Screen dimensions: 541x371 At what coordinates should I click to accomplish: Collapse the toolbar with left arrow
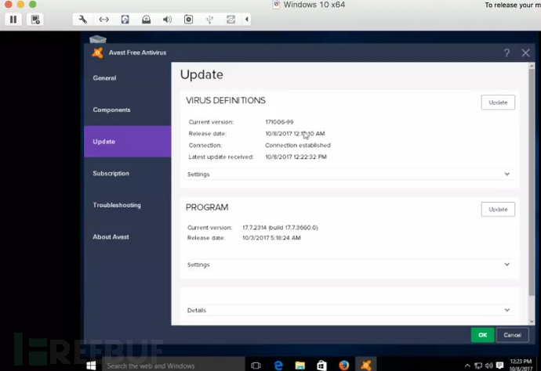tap(246, 20)
